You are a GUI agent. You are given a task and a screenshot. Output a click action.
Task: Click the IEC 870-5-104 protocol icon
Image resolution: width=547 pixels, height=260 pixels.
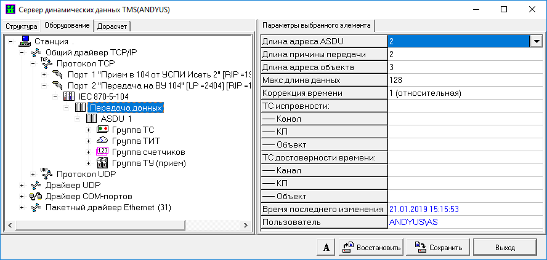point(69,97)
